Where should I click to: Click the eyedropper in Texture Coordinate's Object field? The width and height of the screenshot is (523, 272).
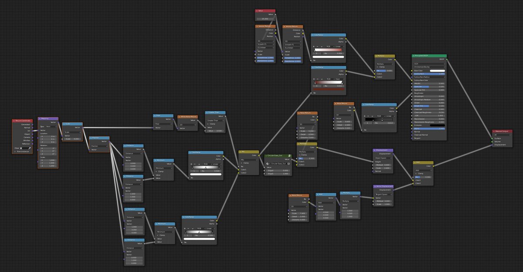[30, 148]
